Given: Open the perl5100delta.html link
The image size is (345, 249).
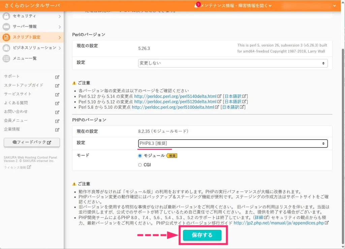Looking at the screenshot, I should tap(173, 107).
